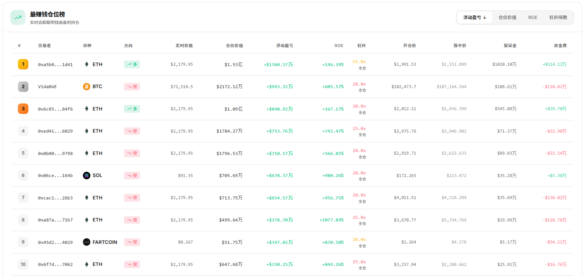Click the red 空 short badge in VidaBWE's row

[132, 86]
